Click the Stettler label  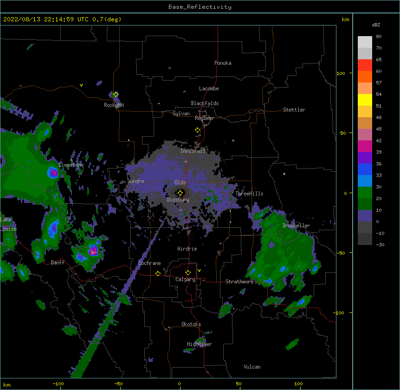[x=294, y=110]
